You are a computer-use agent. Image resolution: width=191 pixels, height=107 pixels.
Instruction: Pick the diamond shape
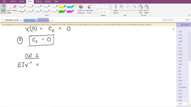96,12
